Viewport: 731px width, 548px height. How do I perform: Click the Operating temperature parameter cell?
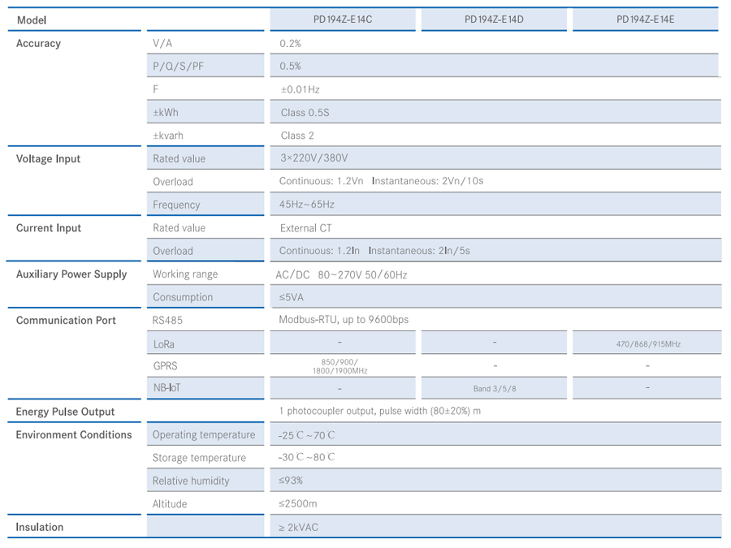click(205, 435)
